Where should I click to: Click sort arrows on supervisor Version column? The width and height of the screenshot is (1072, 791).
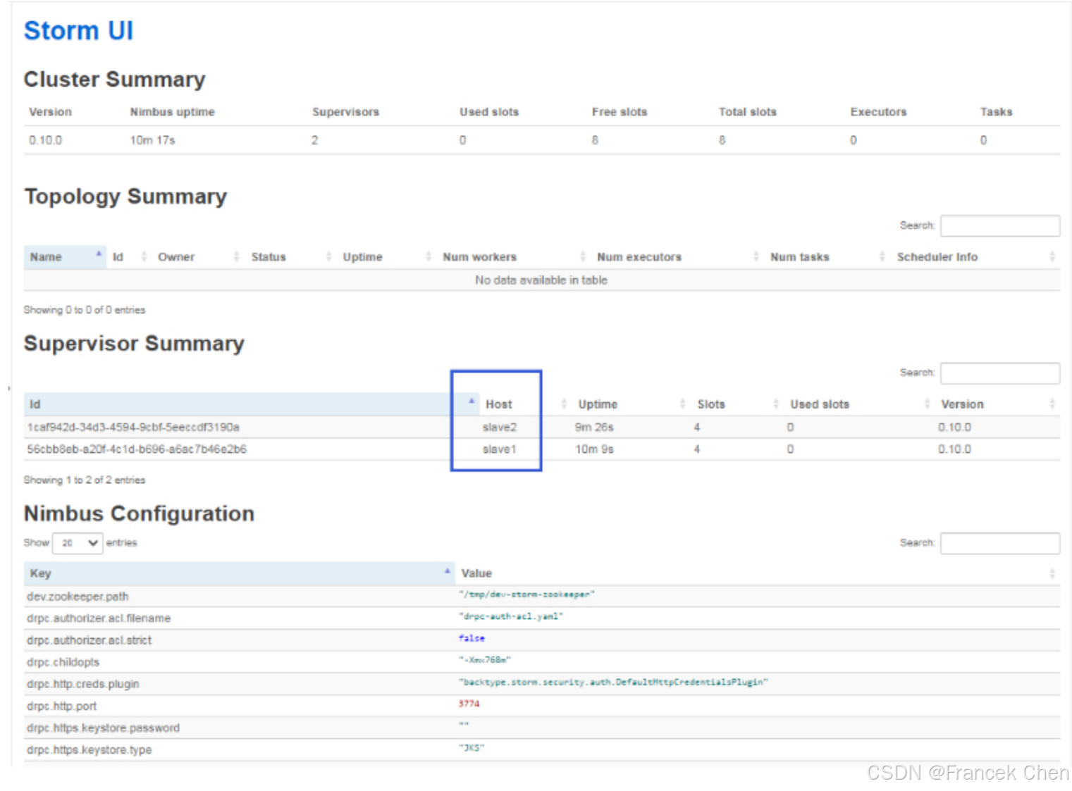1052,404
